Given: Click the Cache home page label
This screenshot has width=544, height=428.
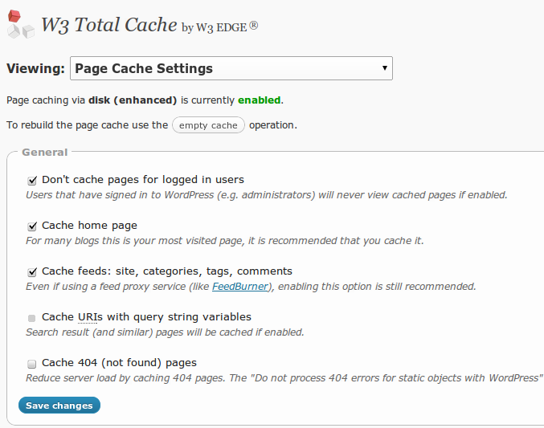Looking at the screenshot, I should click(x=89, y=226).
